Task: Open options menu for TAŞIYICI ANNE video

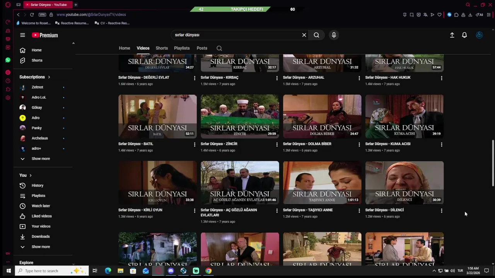Action: [x=359, y=211]
